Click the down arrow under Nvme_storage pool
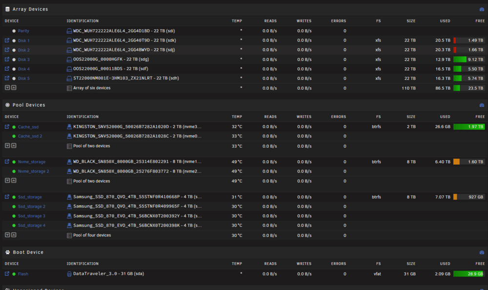488x290 pixels. click(x=7, y=180)
